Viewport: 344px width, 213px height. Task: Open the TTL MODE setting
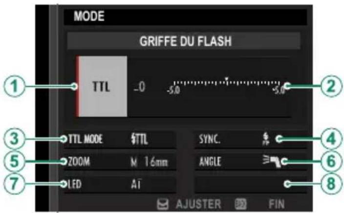[120, 139]
